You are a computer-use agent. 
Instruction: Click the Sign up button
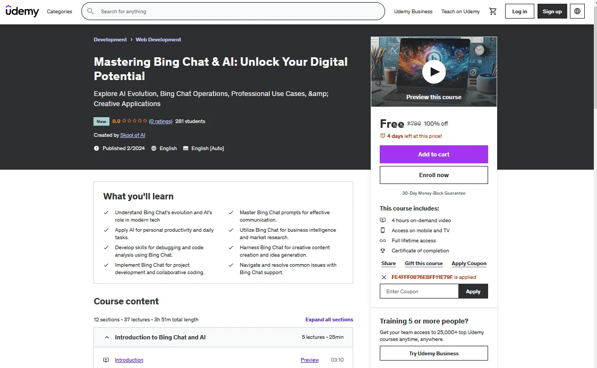[552, 12]
